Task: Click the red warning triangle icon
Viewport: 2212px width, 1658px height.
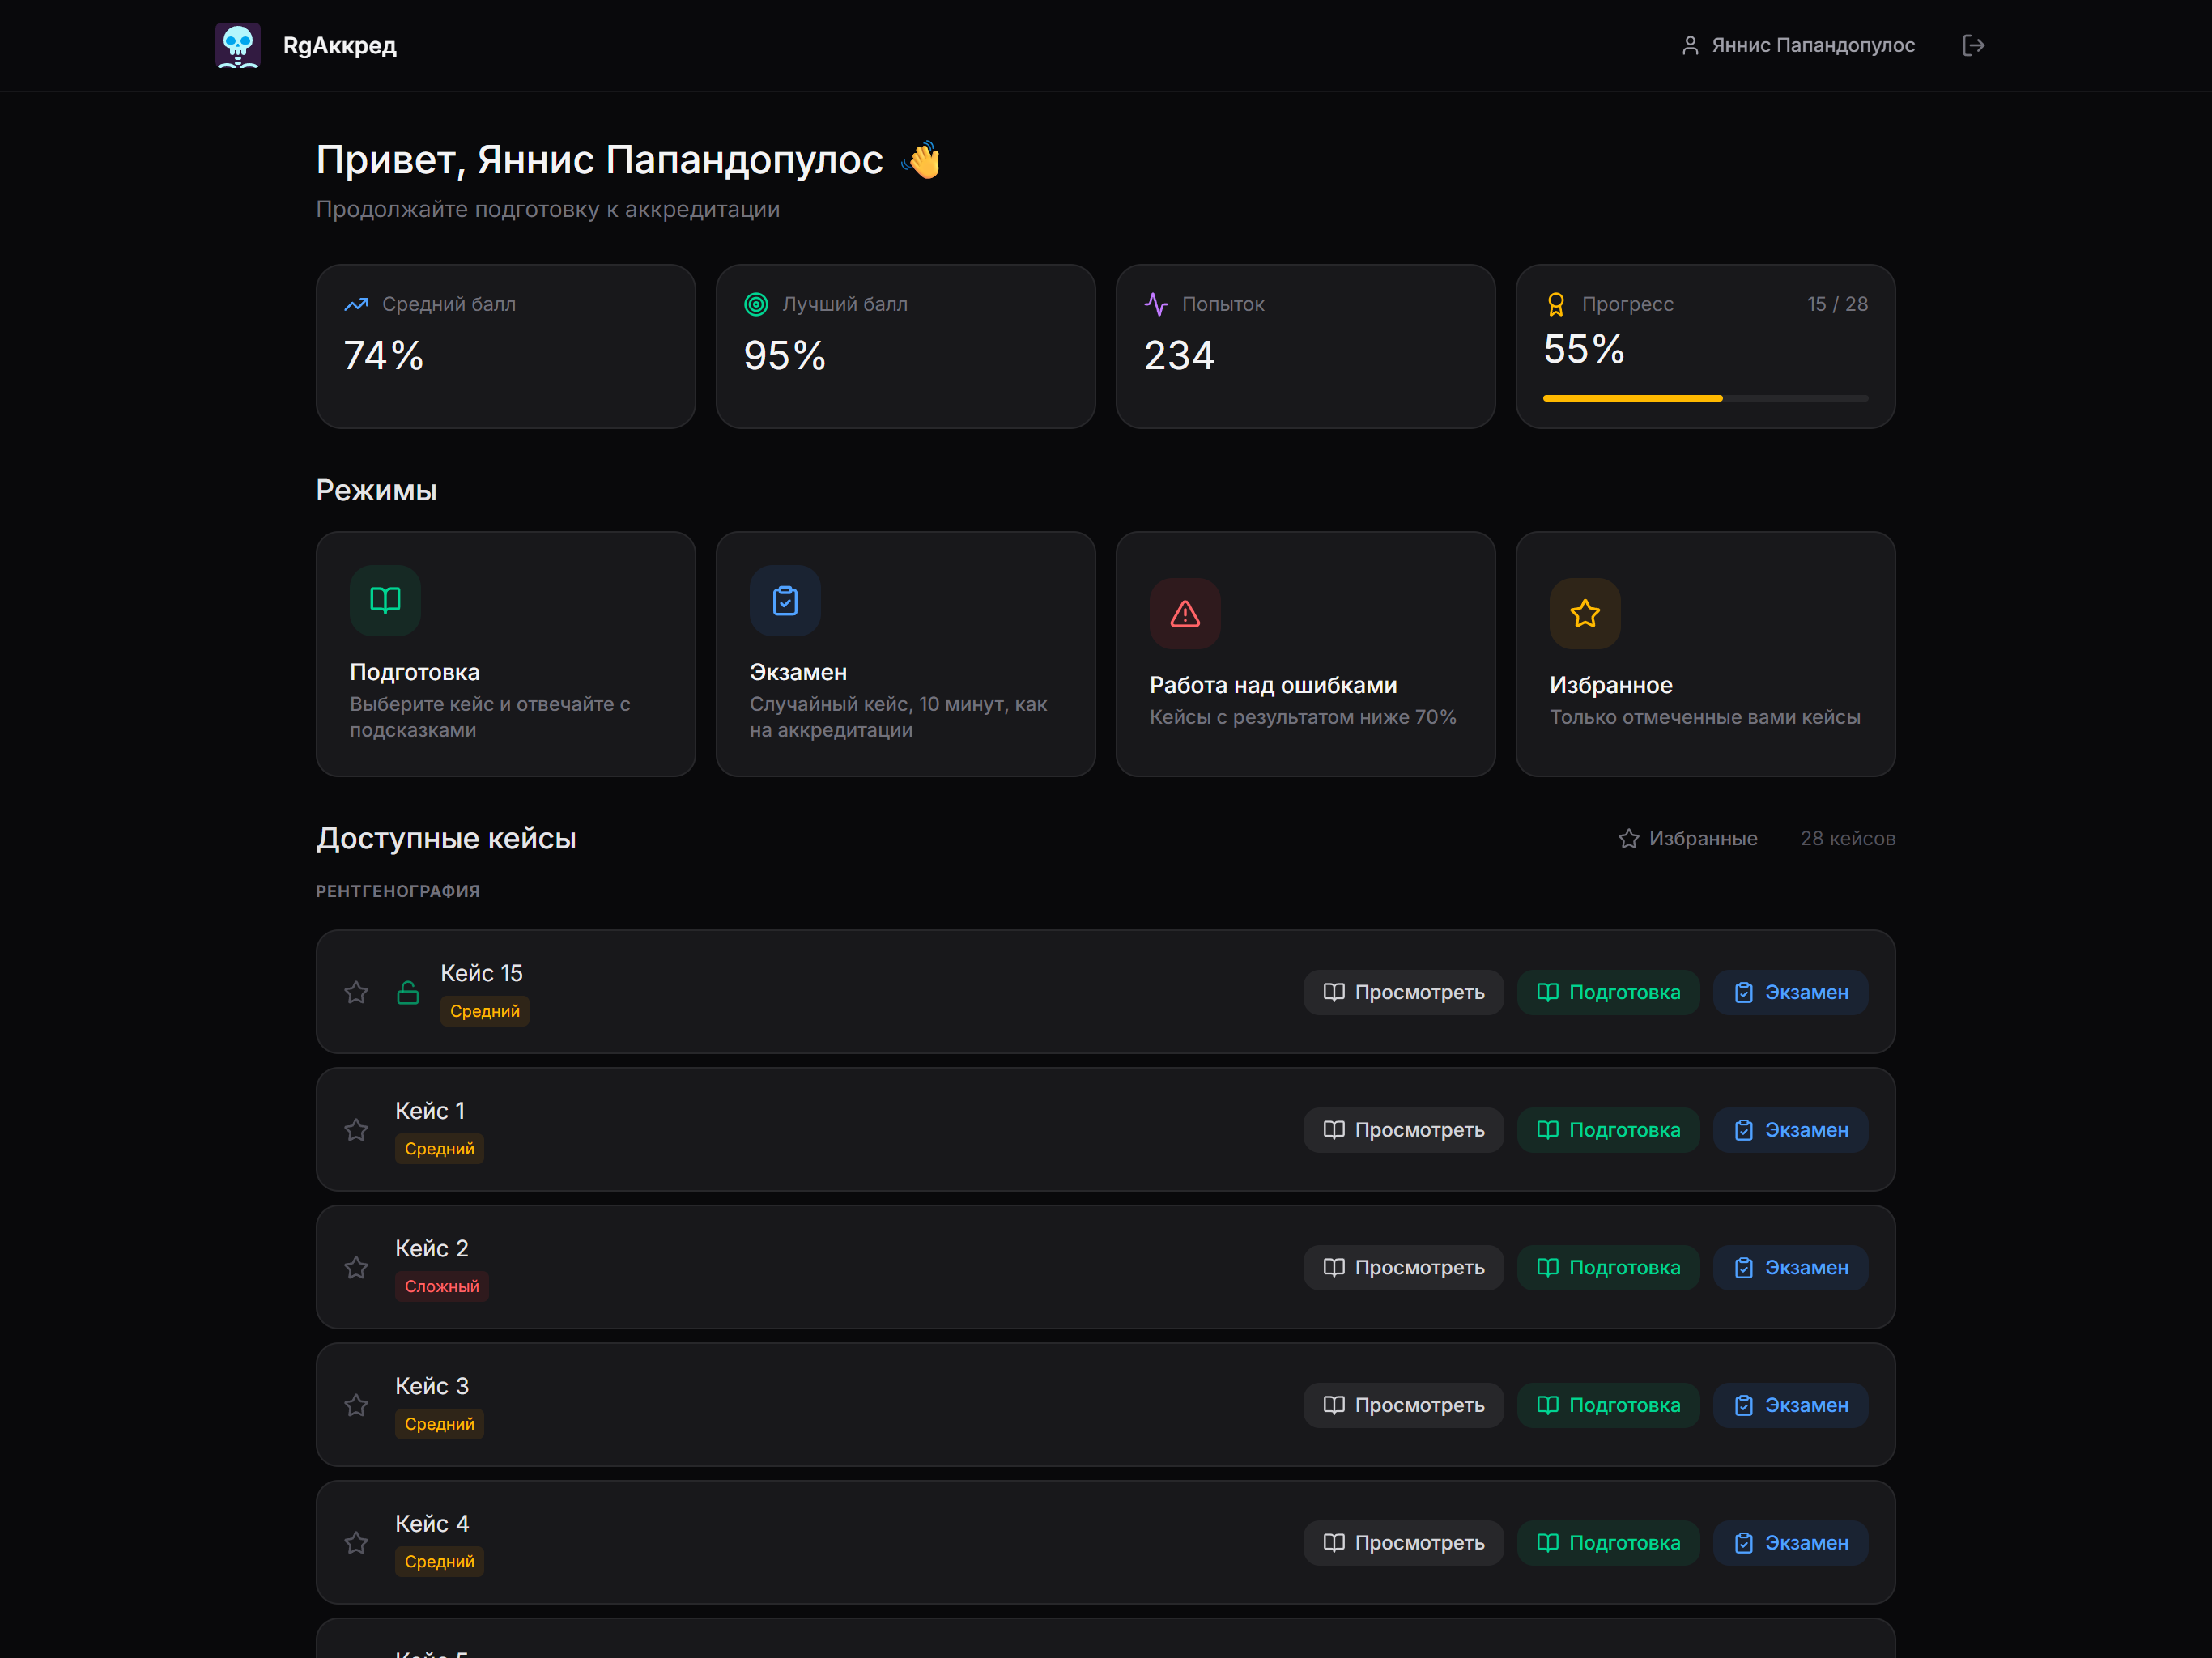Action: point(1185,613)
